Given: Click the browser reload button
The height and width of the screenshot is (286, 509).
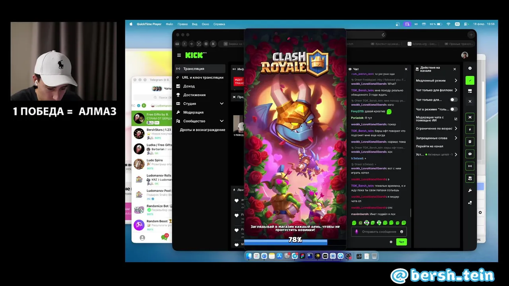Looking at the screenshot, I should click(x=383, y=35).
